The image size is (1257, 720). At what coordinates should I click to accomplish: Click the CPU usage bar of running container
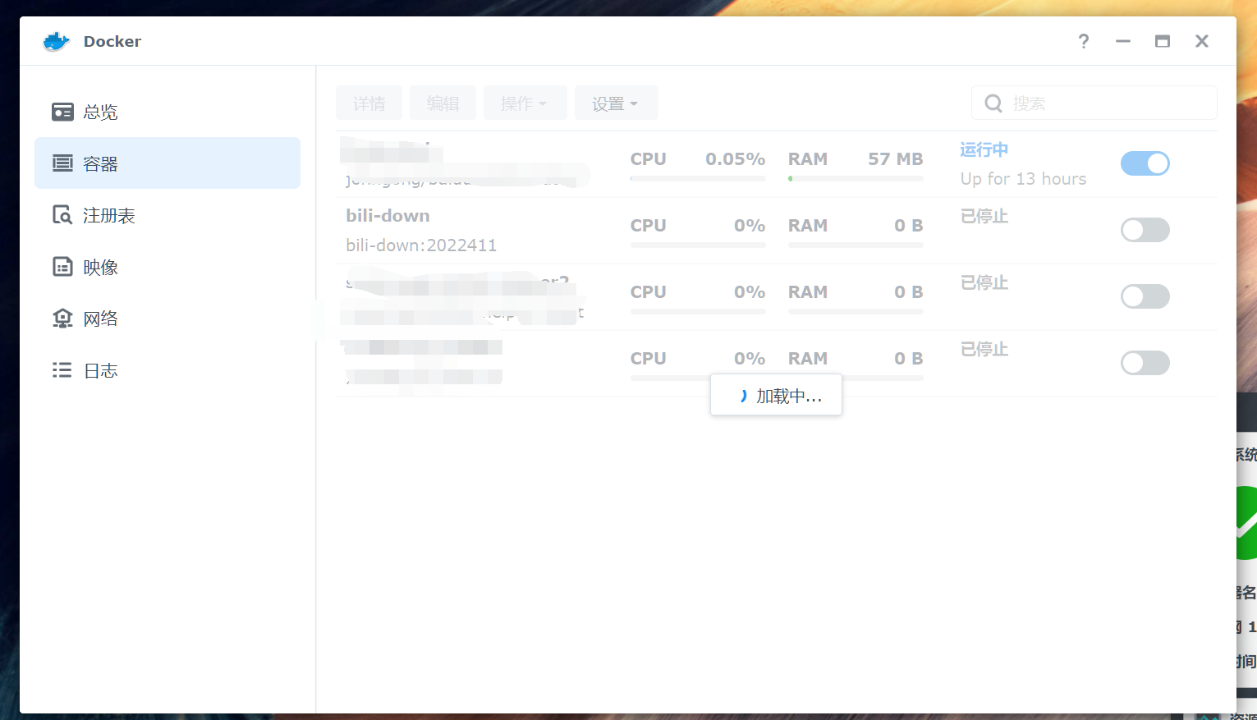click(x=698, y=178)
